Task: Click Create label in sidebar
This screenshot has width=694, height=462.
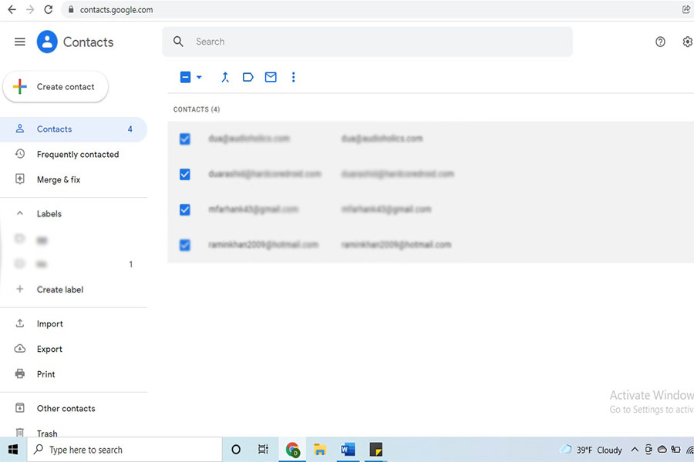Action: pos(60,290)
